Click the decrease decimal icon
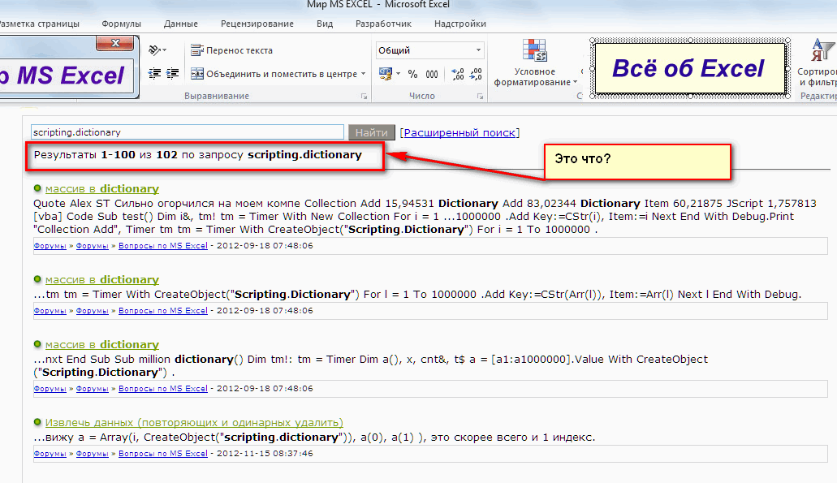This screenshot has width=837, height=483. [475, 74]
